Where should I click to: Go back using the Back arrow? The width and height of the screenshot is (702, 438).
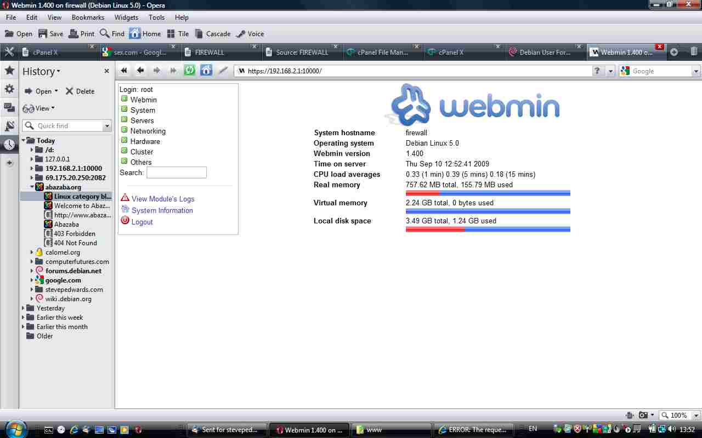tap(140, 71)
